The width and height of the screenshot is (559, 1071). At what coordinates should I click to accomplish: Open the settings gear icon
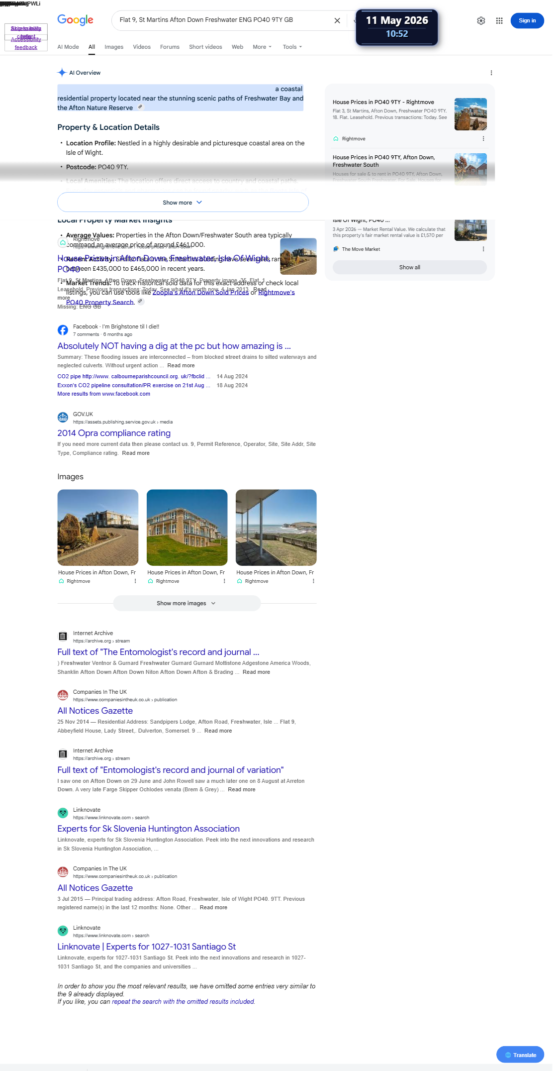481,20
